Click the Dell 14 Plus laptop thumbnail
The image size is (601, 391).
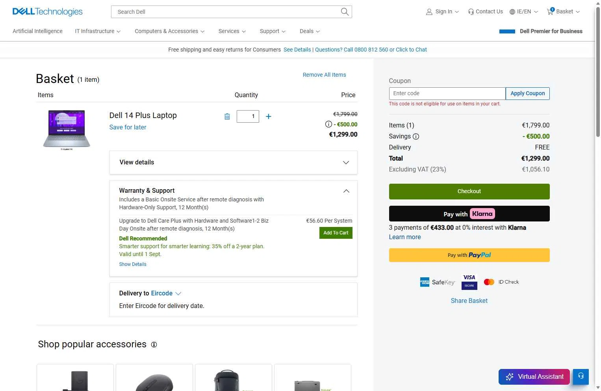67,130
